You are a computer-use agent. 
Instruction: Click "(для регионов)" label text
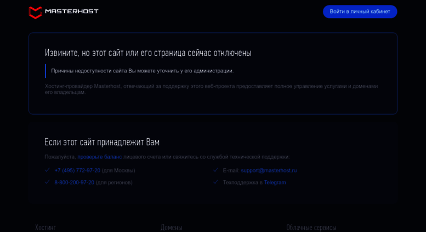114,182
